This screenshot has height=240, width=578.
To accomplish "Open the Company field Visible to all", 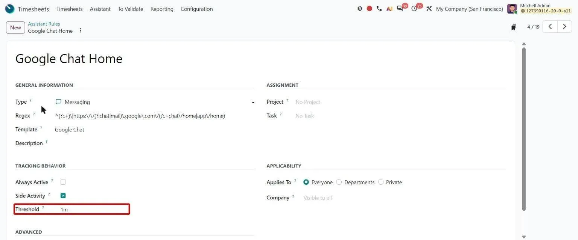I will point(404,198).
